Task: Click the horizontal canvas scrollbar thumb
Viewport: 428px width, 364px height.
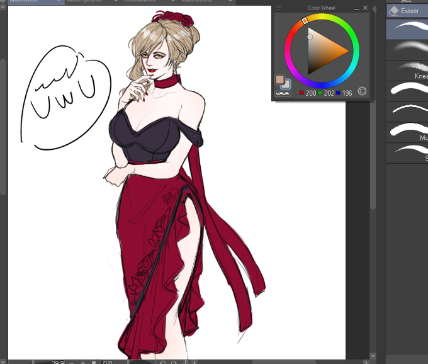Action: (x=284, y=362)
